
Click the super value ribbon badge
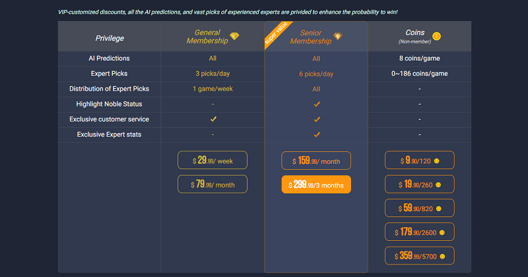[x=277, y=34]
